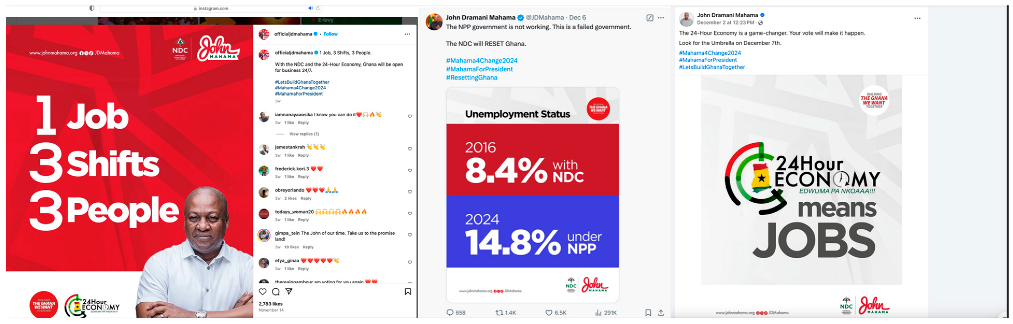This screenshot has width=1013, height=324.
Task: Click browser reload icon in address bar
Action: 318,8
